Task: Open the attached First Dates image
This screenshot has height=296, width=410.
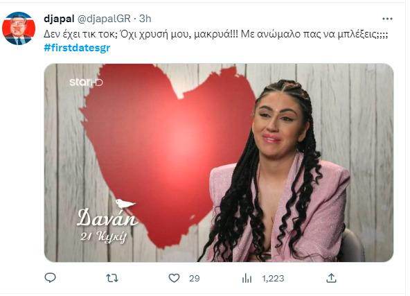Action: (x=219, y=162)
